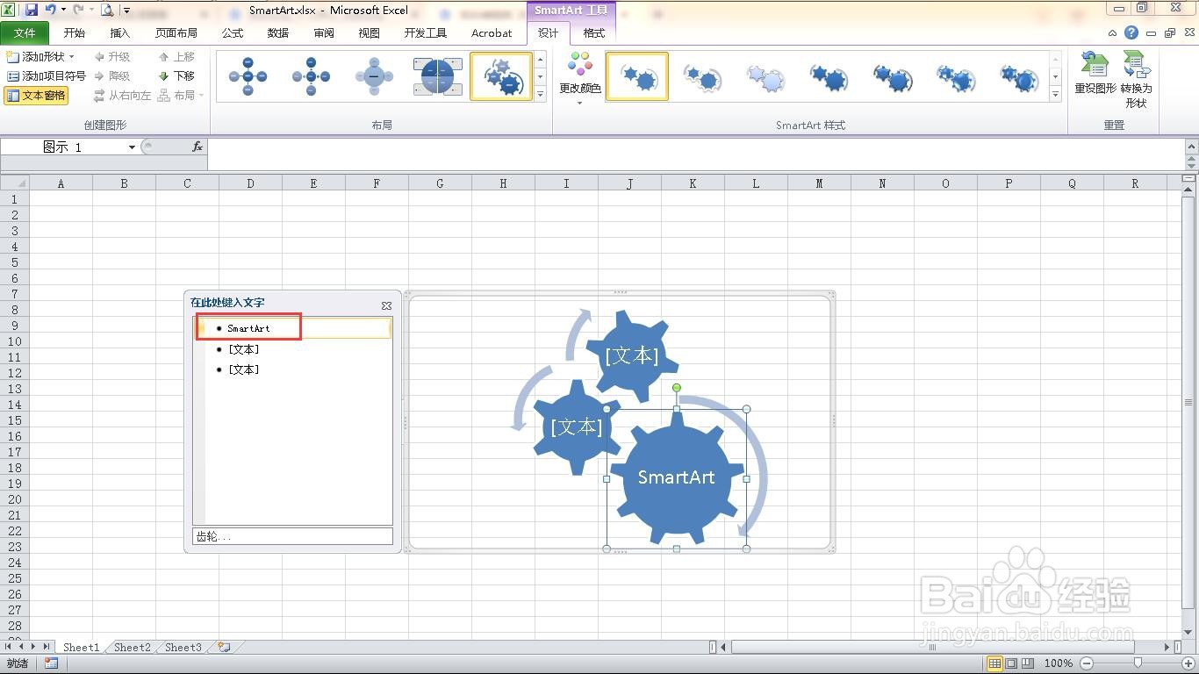Select the subtle effect SmartArt style
This screenshot has height=674, width=1199.
(765, 76)
